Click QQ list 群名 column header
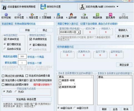This screenshot has width=134, height=111. (75, 77)
